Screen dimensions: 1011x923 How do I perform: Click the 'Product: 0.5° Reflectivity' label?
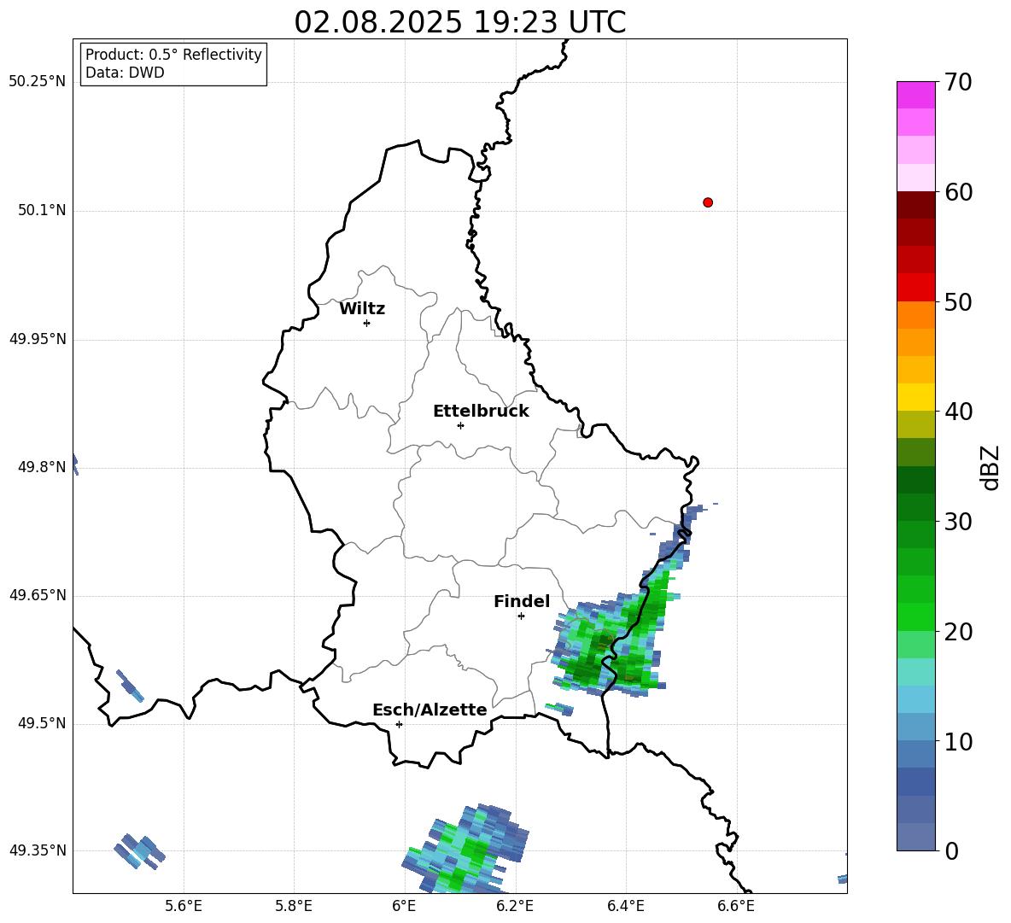point(173,54)
